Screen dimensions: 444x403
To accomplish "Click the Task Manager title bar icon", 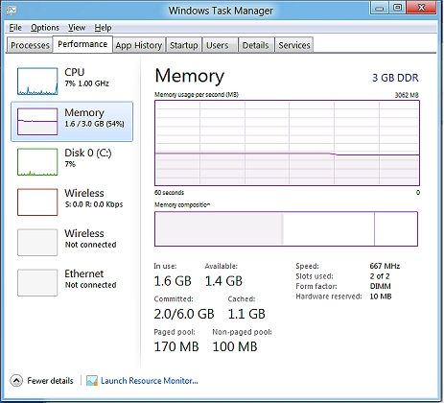I will pos(12,11).
